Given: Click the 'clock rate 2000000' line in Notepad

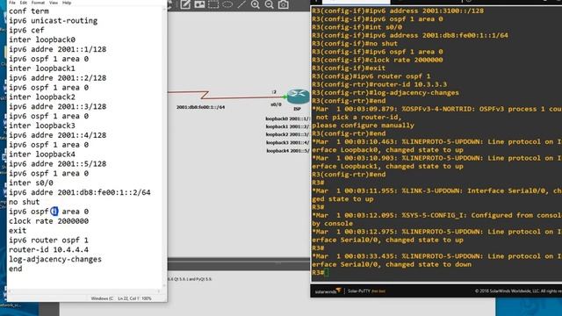Looking at the screenshot, I should [48, 221].
